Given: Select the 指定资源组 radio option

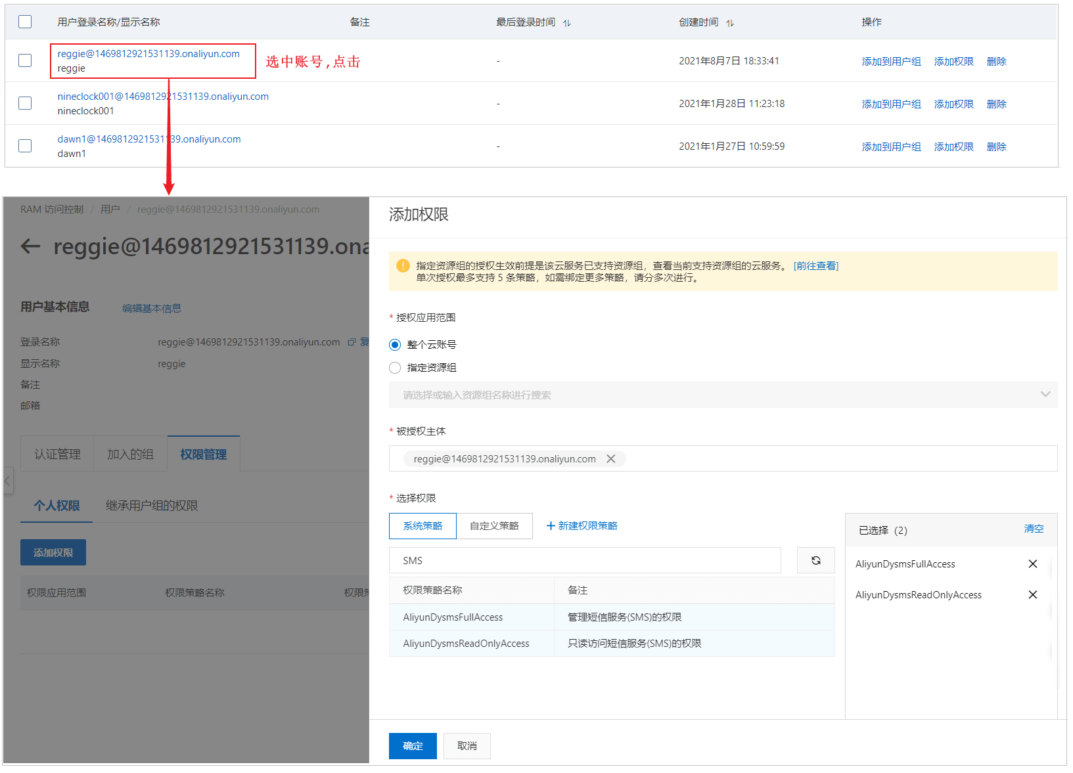Looking at the screenshot, I should [x=395, y=368].
